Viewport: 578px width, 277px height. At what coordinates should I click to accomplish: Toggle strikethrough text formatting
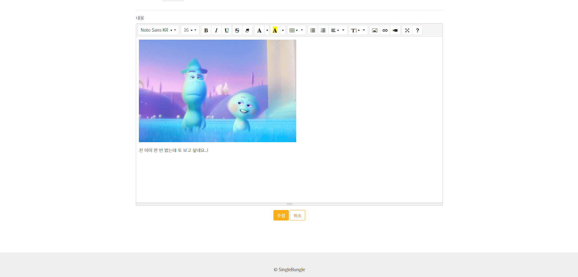pyautogui.click(x=237, y=30)
